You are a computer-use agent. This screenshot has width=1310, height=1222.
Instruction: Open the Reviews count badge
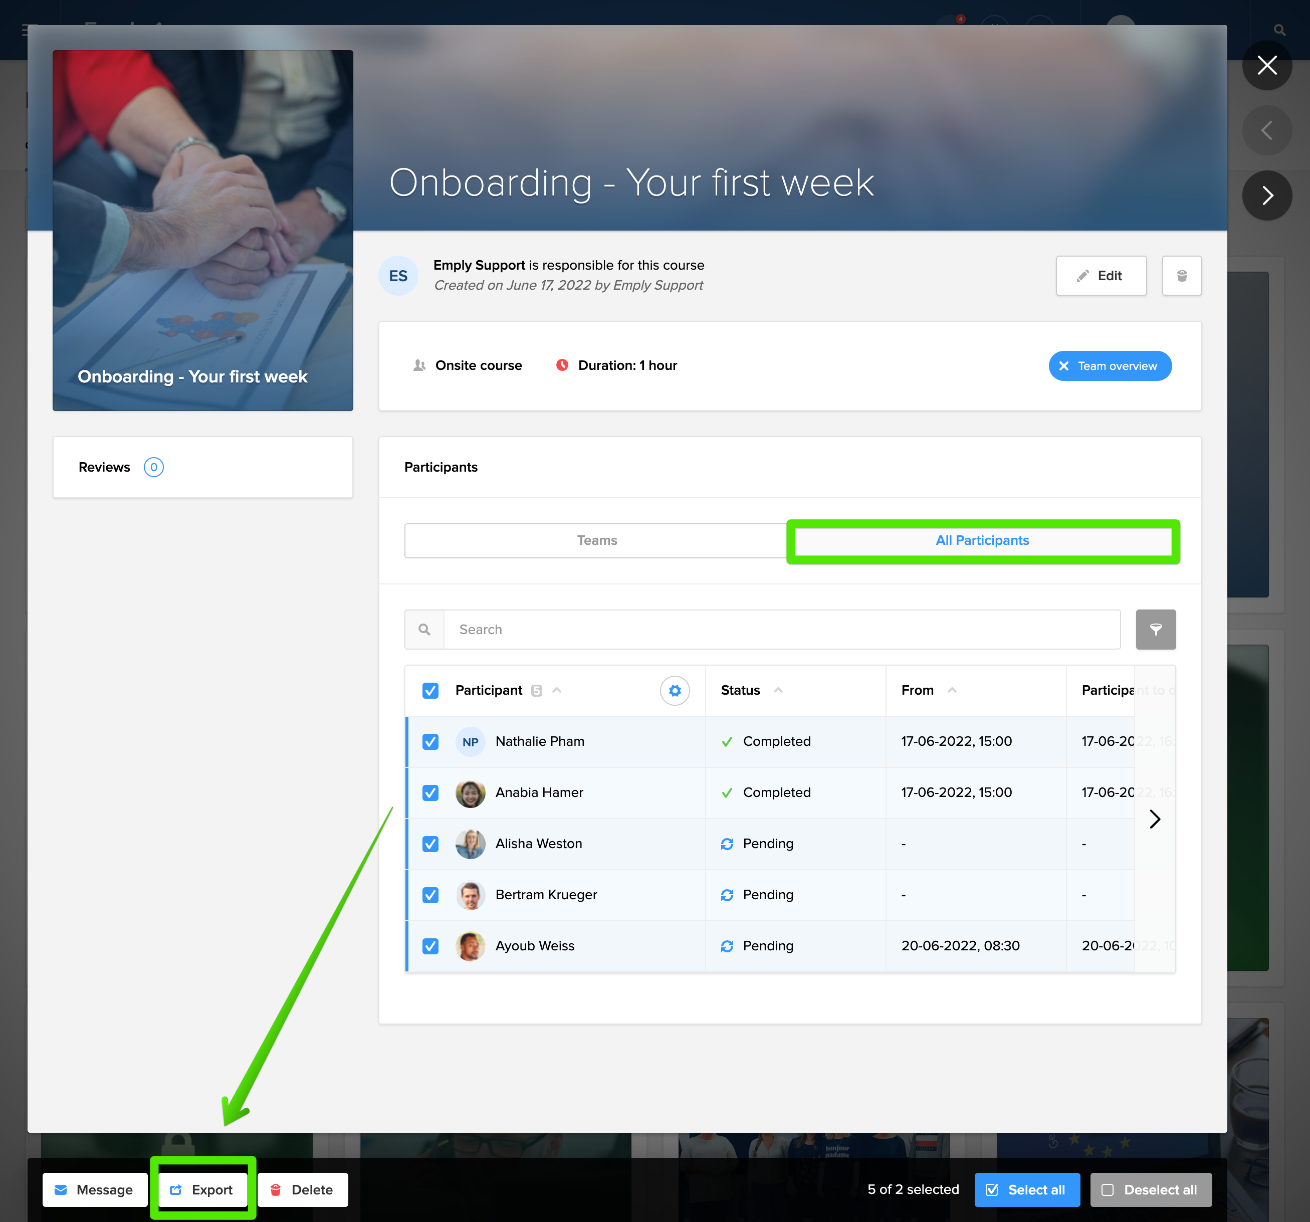[x=153, y=467]
